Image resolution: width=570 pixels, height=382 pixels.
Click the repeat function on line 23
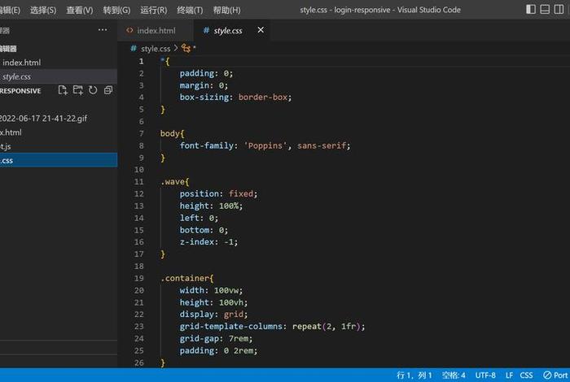pos(307,327)
